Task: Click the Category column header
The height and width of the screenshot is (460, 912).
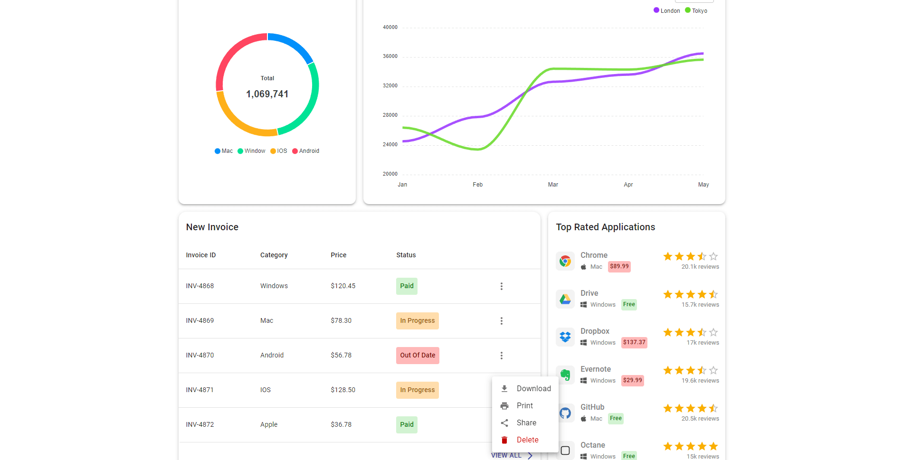Action: 274,255
